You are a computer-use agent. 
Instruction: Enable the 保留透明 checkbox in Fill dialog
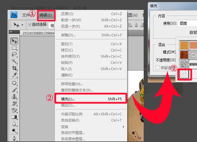click(158, 67)
